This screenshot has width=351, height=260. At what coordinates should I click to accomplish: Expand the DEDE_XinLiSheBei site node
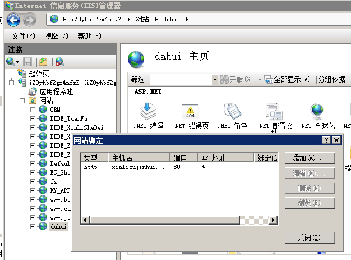33,127
